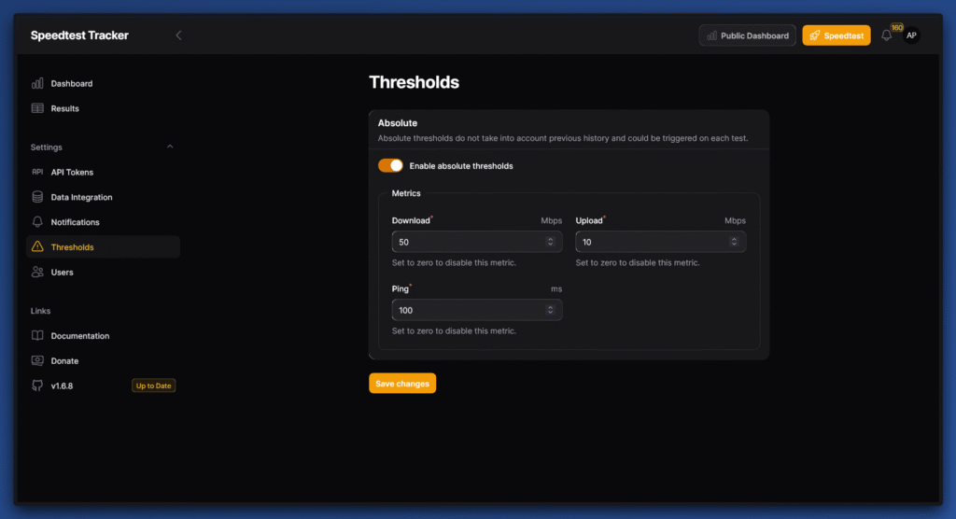Viewport: 956px width, 519px height.
Task: Disable the absolute thresholds toggle
Action: coord(390,166)
